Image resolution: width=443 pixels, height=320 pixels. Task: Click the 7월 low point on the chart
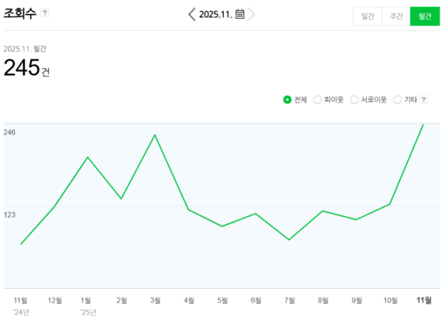[289, 240]
